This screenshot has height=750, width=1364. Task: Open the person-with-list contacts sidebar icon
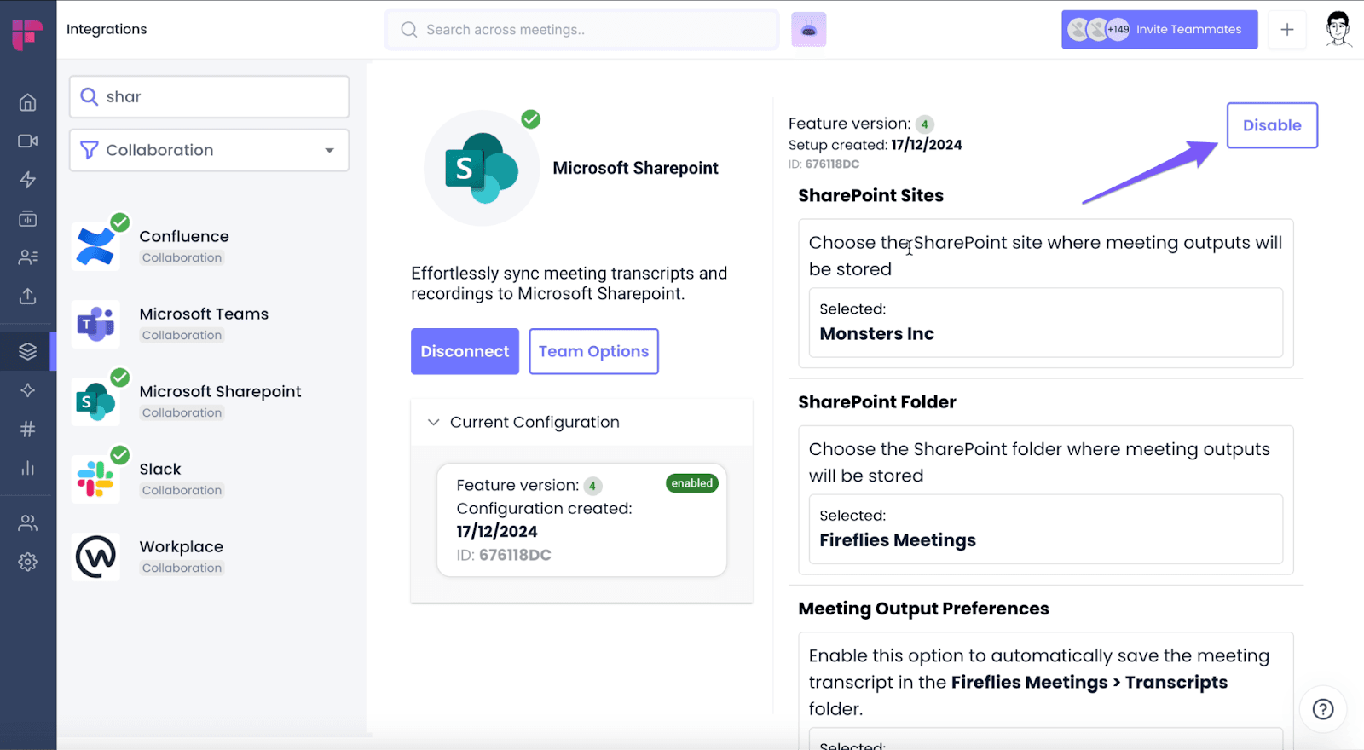point(27,257)
